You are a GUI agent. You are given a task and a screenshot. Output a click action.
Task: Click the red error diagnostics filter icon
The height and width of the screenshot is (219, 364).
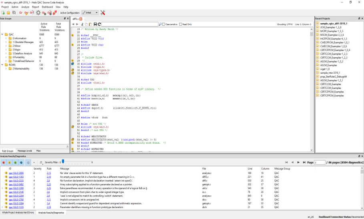pos(4,163)
